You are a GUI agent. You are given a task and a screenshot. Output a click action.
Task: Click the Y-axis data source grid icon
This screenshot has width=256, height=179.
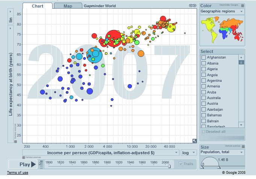pyautogui.click(x=15, y=141)
